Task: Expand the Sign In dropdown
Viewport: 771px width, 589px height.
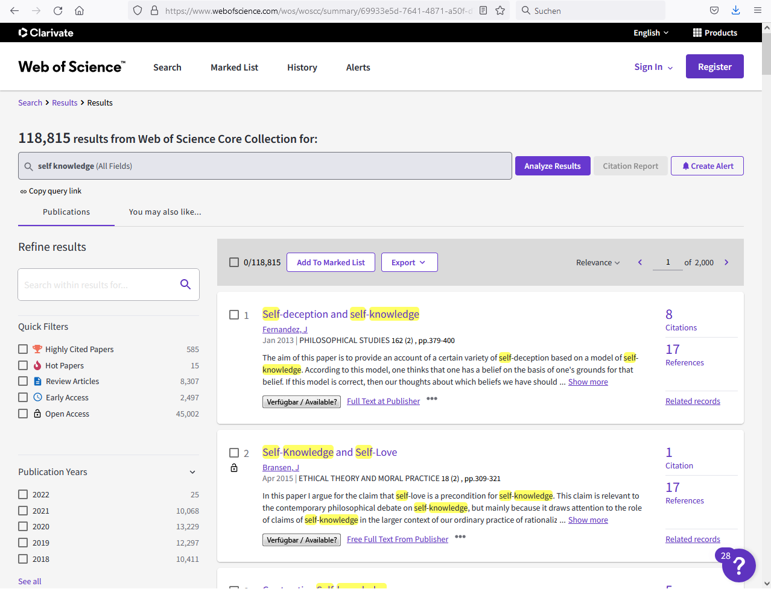Action: pos(653,67)
